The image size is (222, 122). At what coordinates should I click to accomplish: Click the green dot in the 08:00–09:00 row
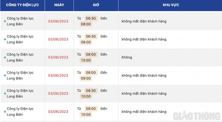tap(5, 75)
